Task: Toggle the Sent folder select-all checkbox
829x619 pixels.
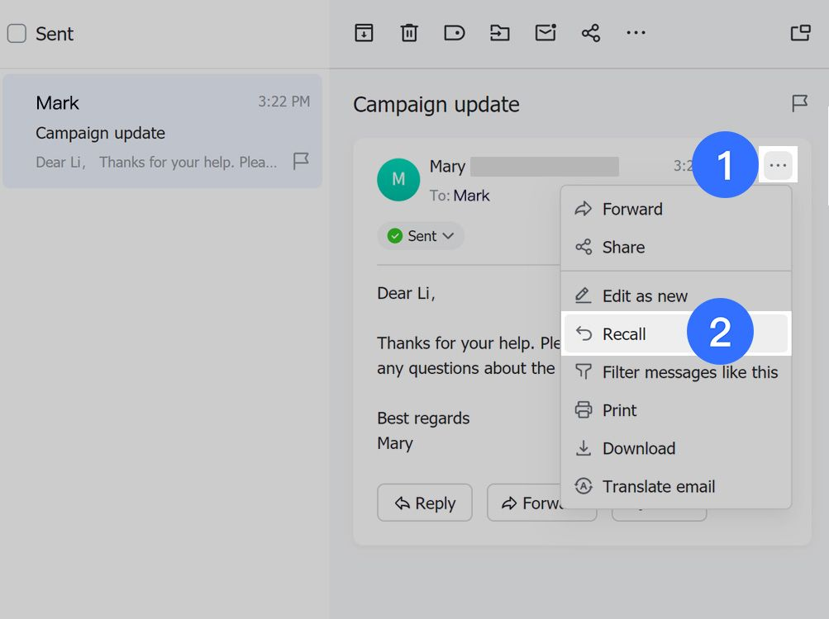Action: coord(17,34)
